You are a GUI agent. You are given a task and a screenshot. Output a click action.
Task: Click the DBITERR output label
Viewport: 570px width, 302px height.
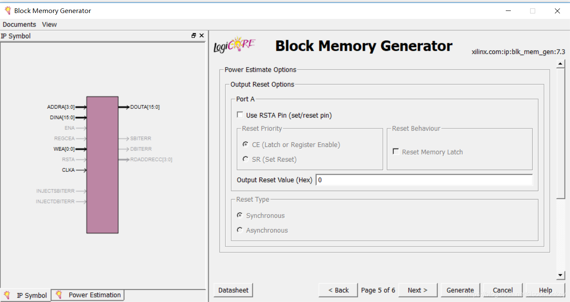141,149
